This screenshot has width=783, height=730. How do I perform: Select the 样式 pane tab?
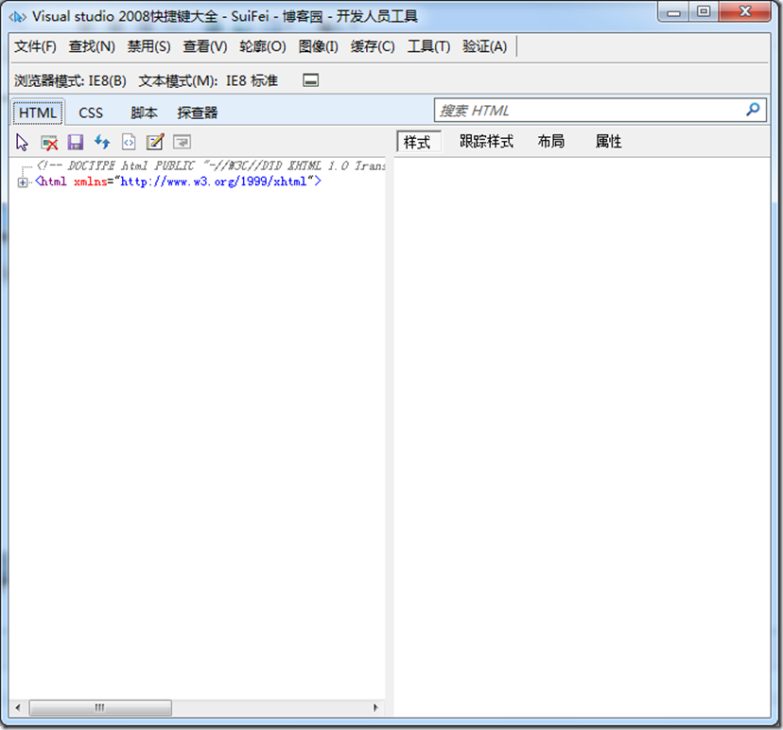point(418,142)
